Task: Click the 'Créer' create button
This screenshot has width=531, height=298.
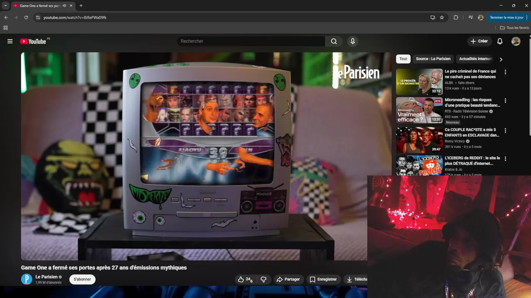Action: [479, 41]
